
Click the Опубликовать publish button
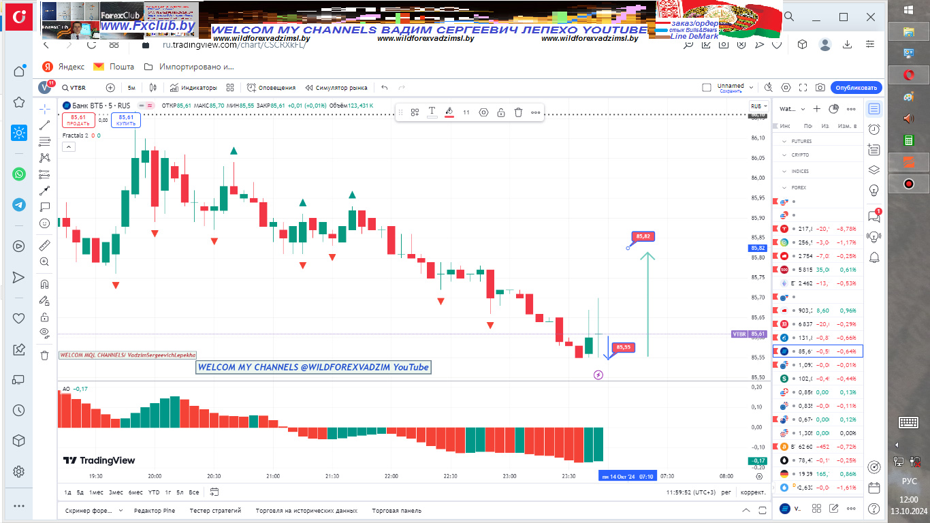(x=856, y=88)
